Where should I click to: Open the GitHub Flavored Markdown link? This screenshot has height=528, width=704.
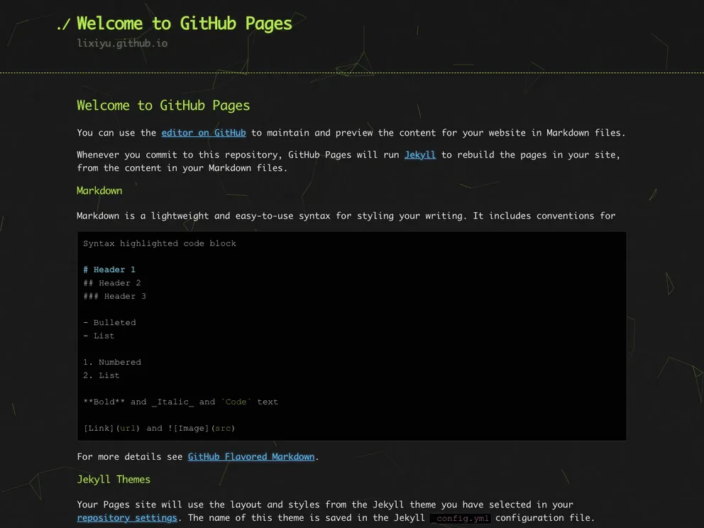tap(251, 457)
